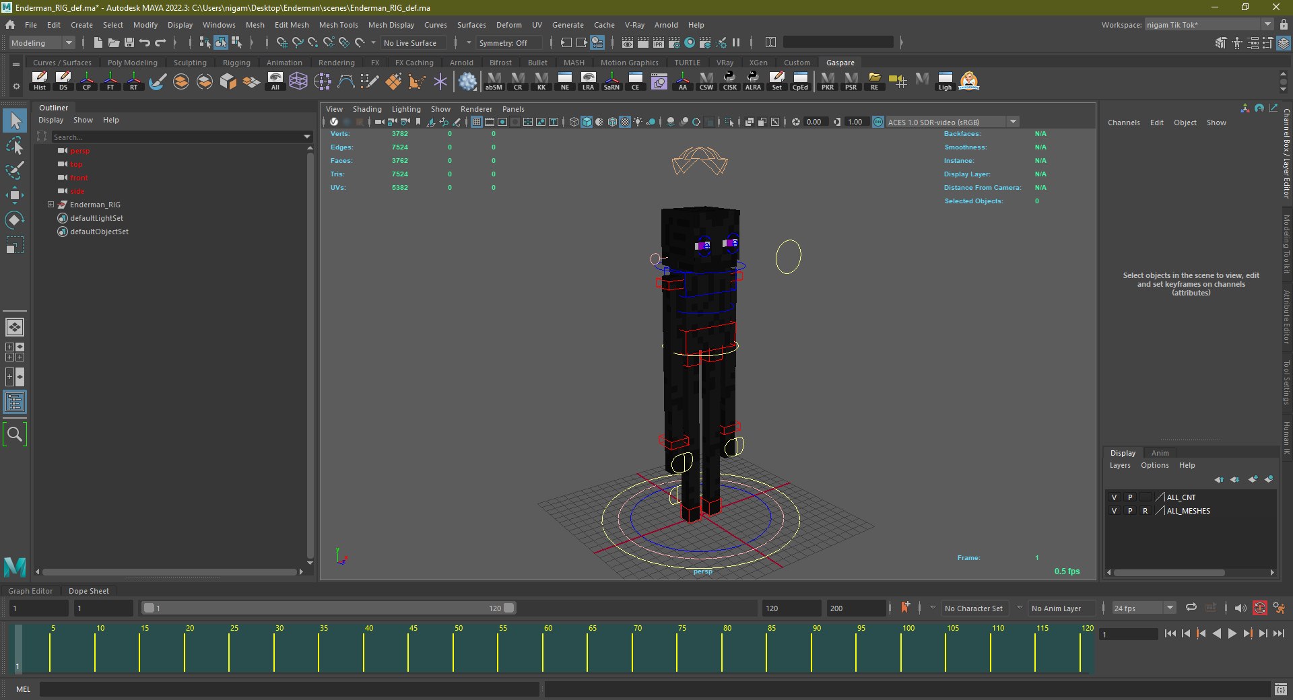This screenshot has height=700, width=1293.
Task: Click the Set Key icon near the range slider
Action: click(906, 608)
